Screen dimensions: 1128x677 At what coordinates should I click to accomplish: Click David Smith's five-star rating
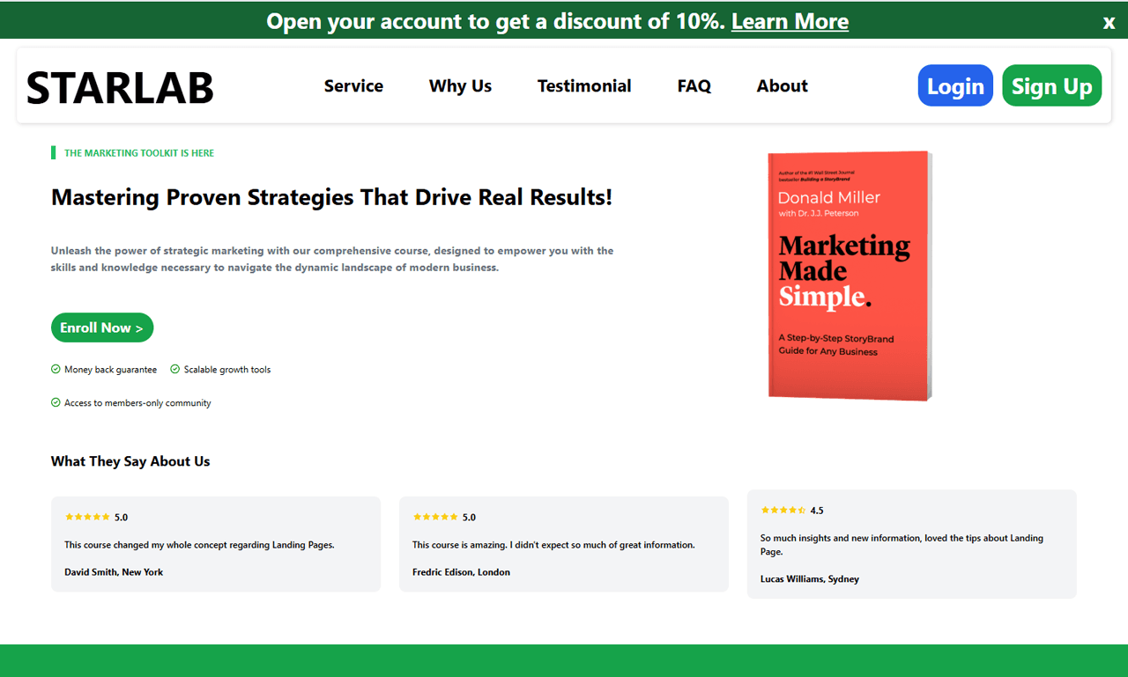pyautogui.click(x=87, y=517)
